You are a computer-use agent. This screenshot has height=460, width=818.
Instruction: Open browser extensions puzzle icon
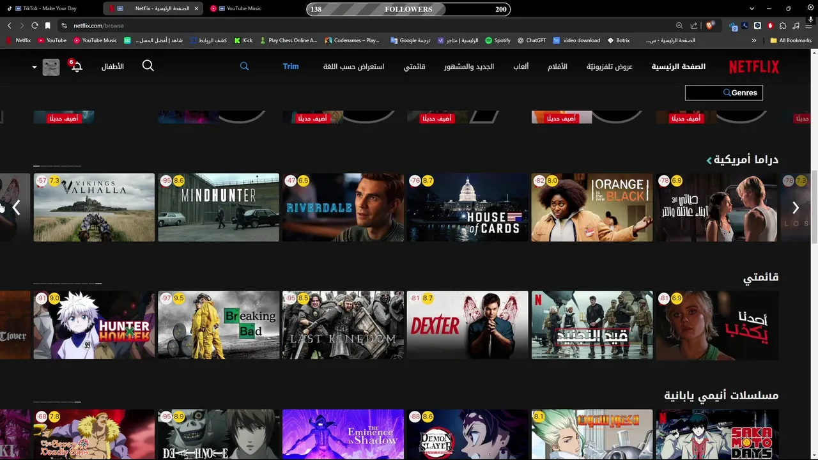tap(783, 26)
